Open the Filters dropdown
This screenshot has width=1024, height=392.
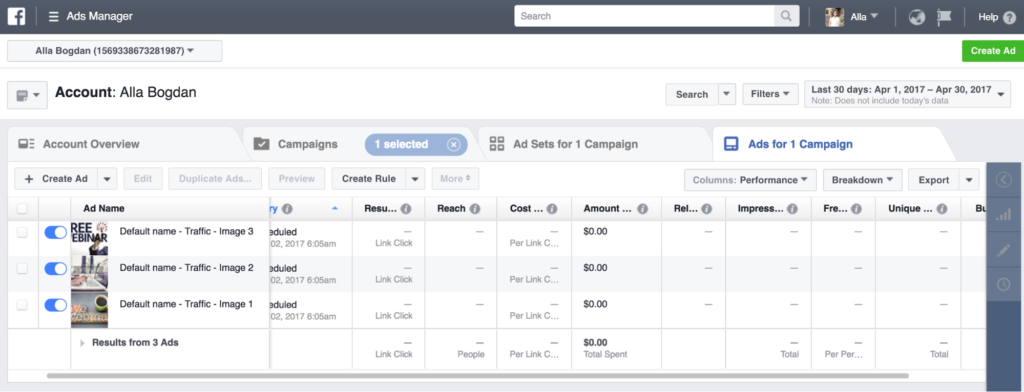[x=770, y=94]
